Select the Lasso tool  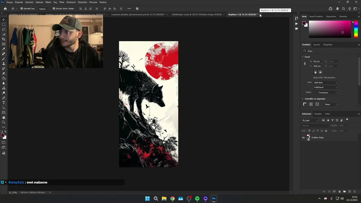pyautogui.click(x=4, y=29)
